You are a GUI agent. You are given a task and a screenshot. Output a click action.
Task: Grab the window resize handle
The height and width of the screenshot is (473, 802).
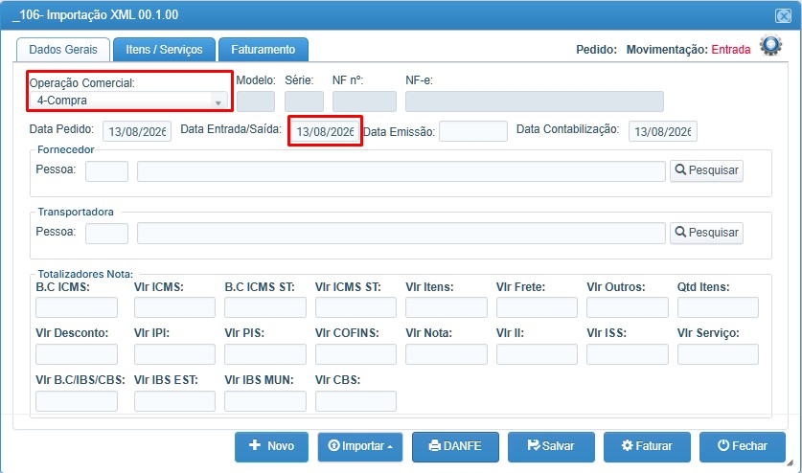[x=791, y=462]
